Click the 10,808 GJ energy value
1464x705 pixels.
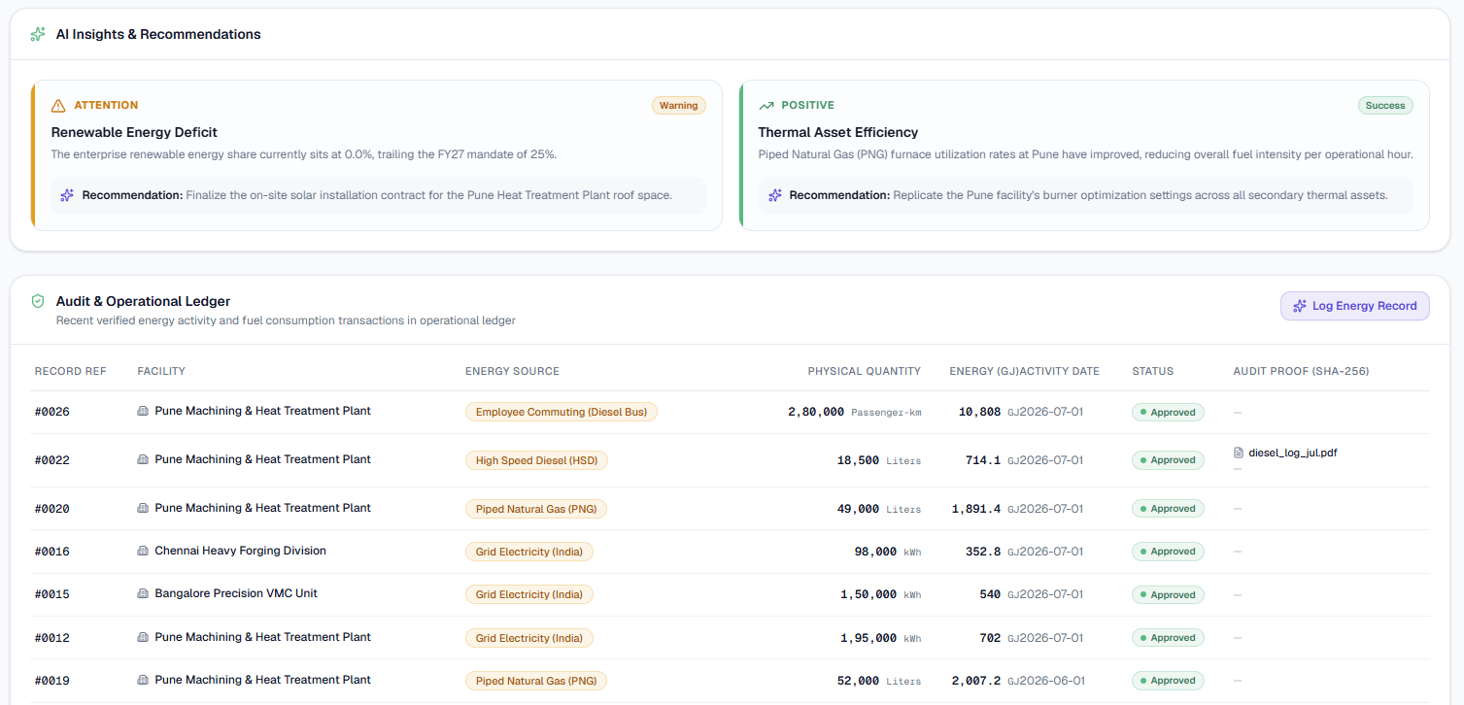tap(989, 412)
